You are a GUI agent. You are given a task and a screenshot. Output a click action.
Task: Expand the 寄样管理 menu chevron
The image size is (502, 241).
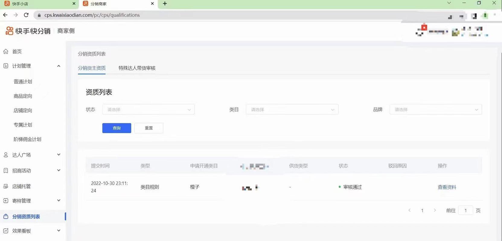click(59, 200)
